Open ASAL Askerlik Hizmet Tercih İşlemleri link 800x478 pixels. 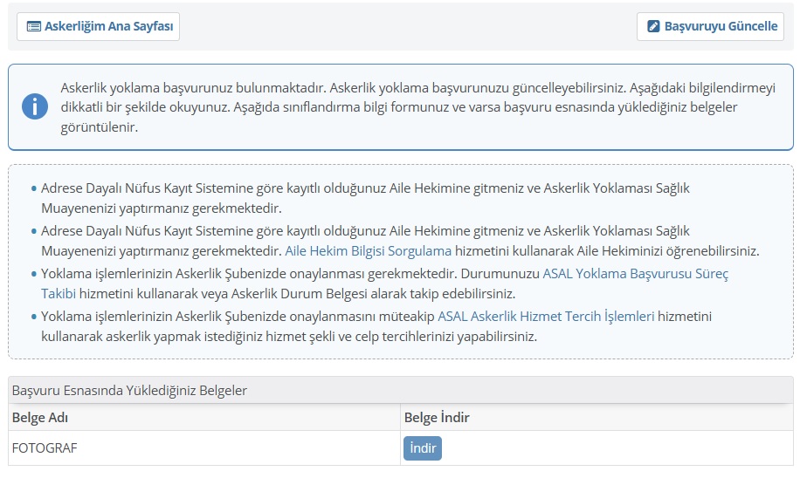[546, 317]
